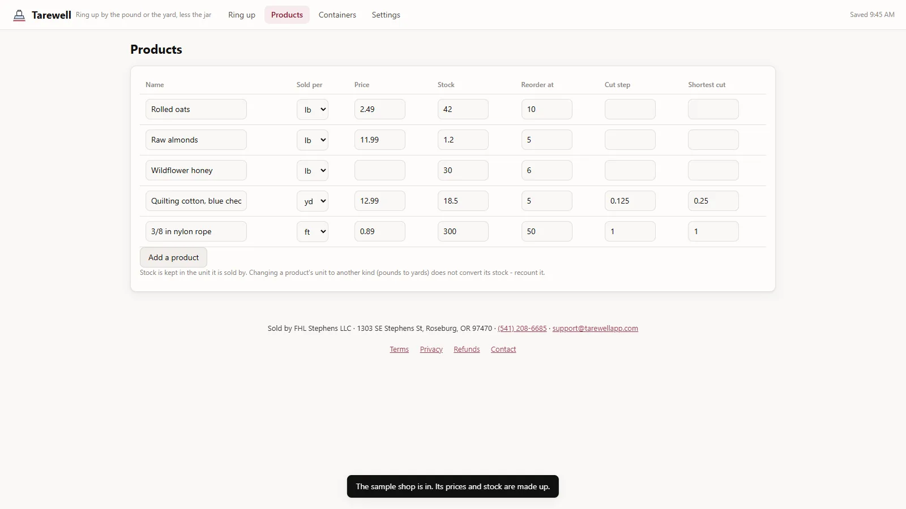Click the empty Wildflower honey cut step field
Viewport: 906px width, 509px height.
pyautogui.click(x=630, y=170)
